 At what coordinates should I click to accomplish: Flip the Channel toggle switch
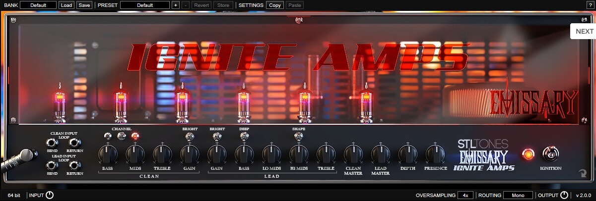click(121, 136)
